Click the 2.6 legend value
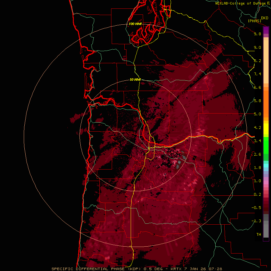The height and width of the screenshot is (271, 271). click(x=257, y=154)
